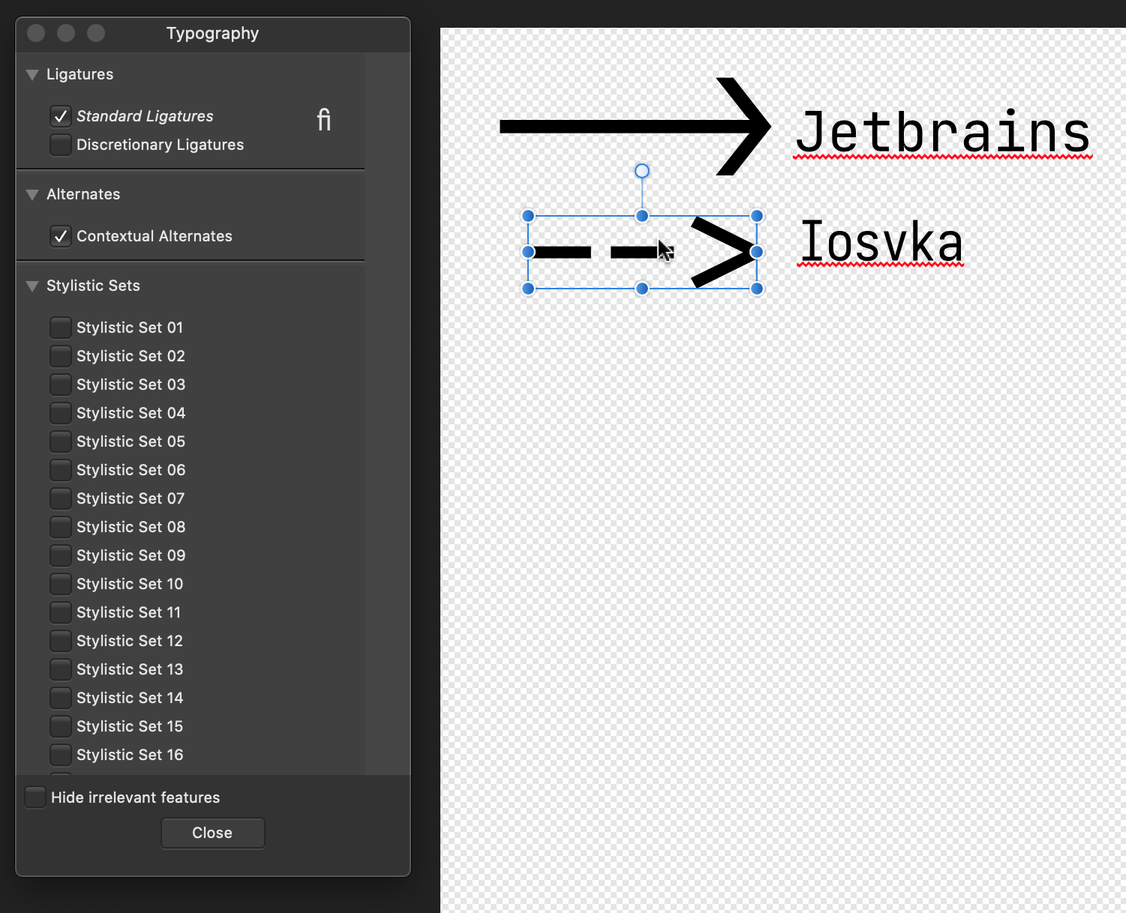Collapse the Ligatures section
This screenshot has width=1126, height=913.
pos(32,74)
